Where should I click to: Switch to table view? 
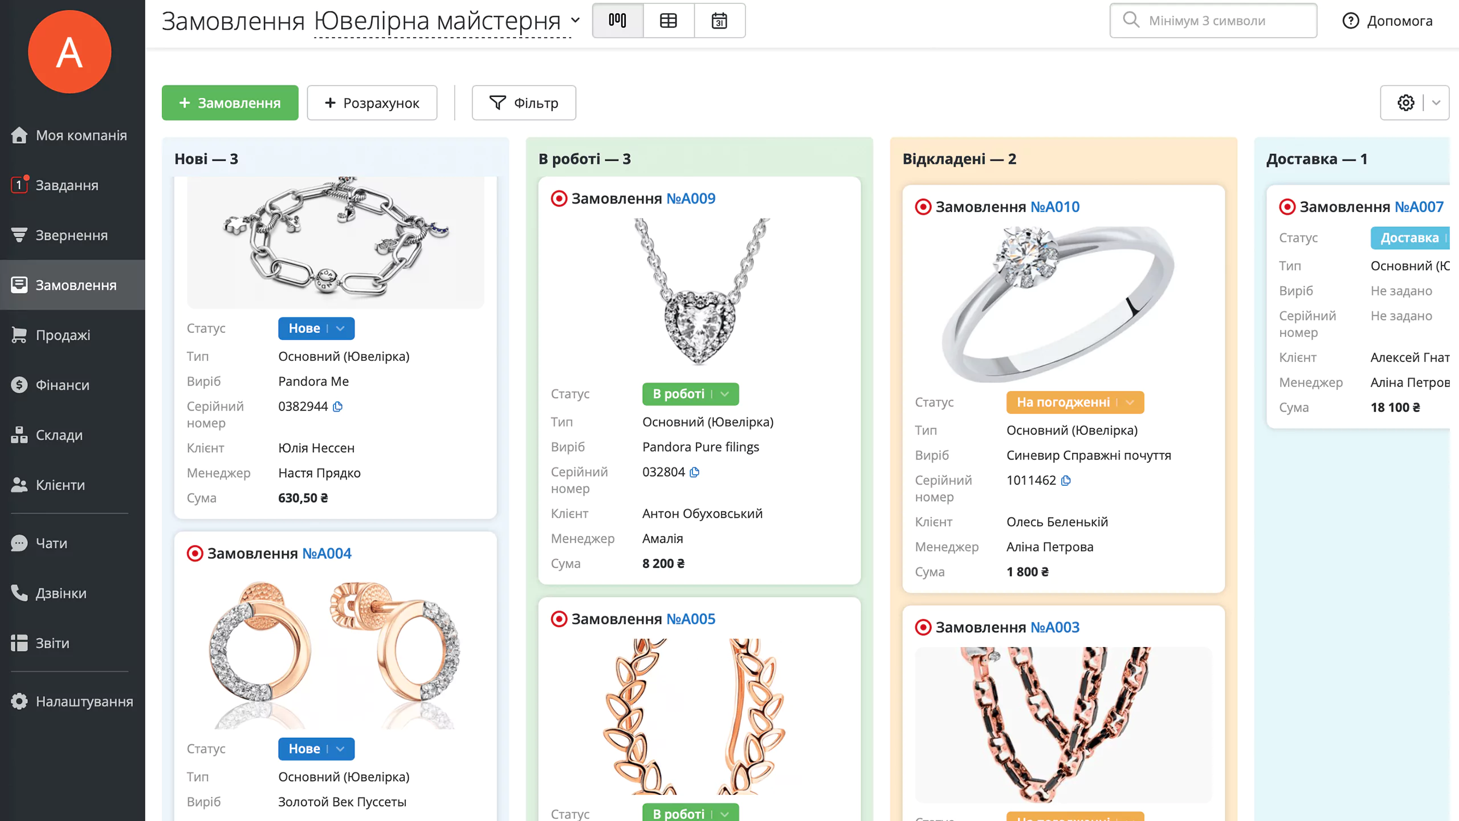(669, 21)
